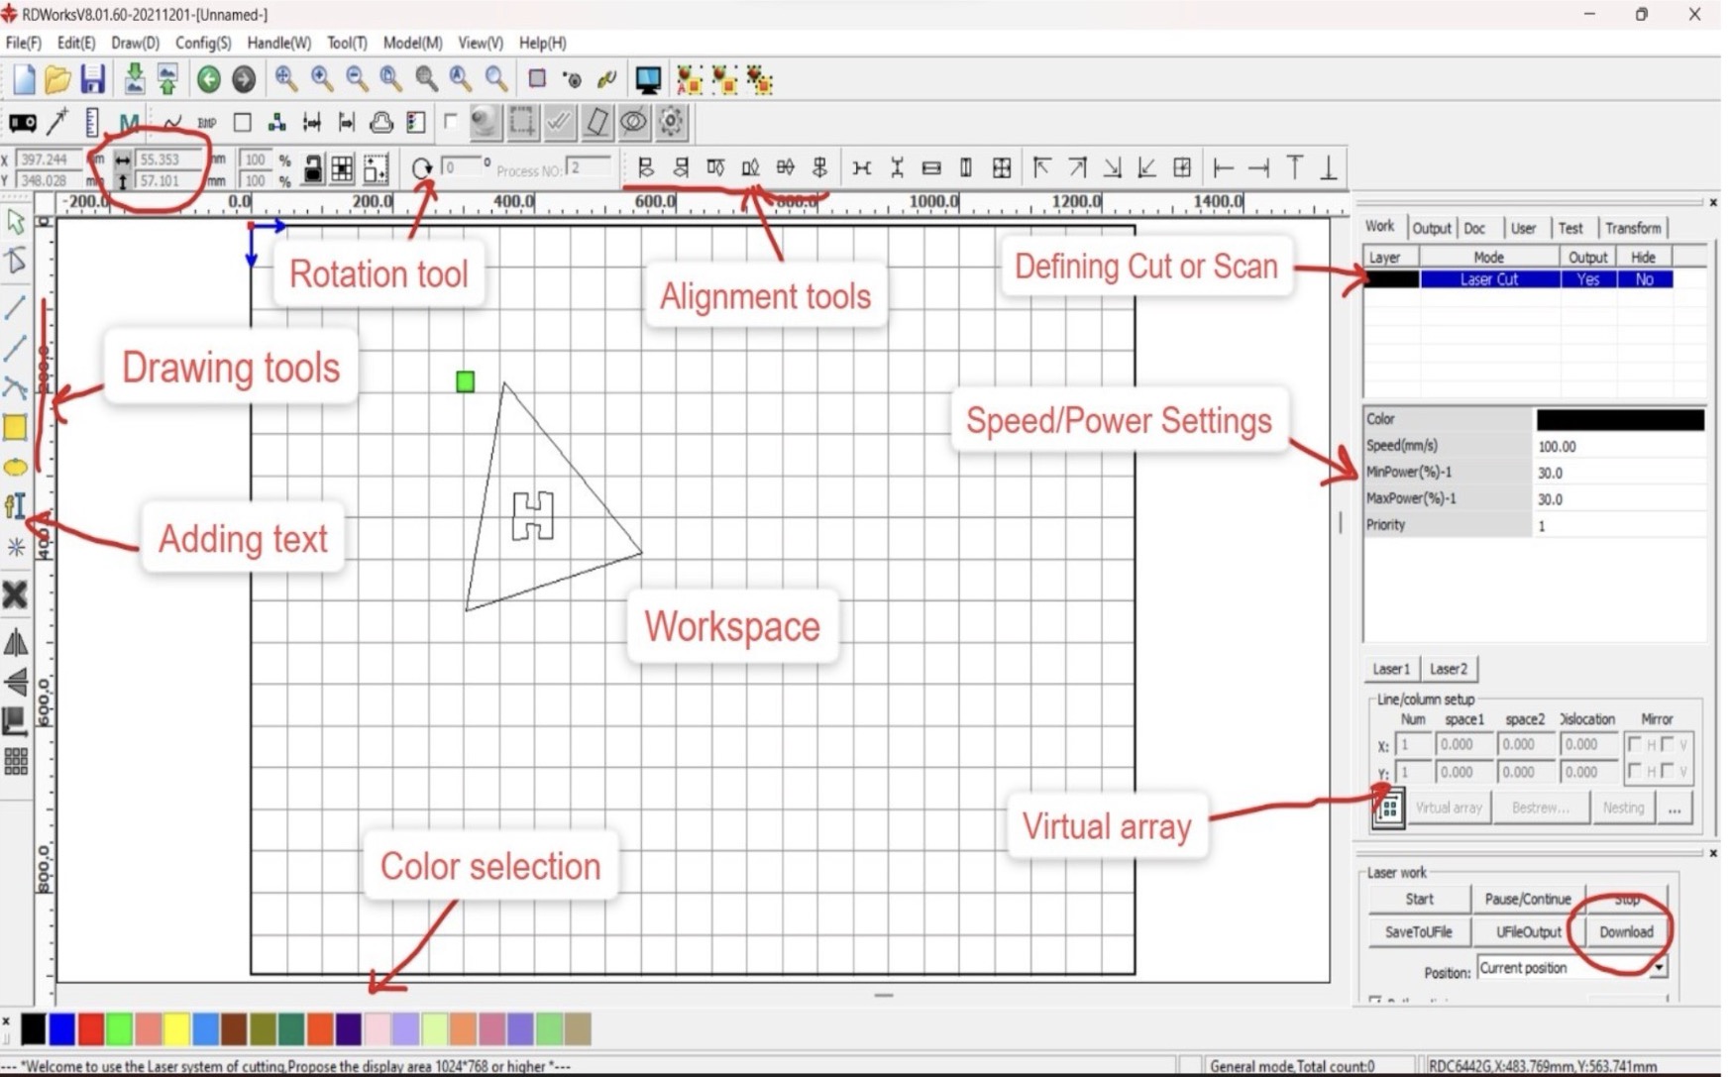Viewport: 1732px width, 1077px height.
Task: Click the SaveToUFile button
Action: coord(1418,931)
